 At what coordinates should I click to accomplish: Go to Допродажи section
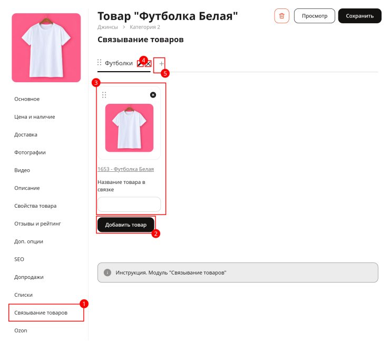29,277
